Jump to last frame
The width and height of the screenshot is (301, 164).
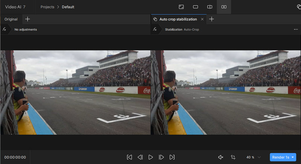[172, 157]
